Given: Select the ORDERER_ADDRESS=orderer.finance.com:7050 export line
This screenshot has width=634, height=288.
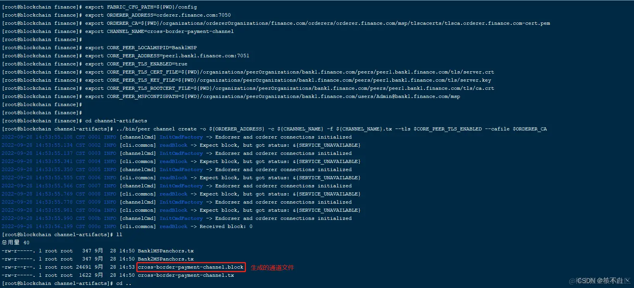Looking at the screenshot, I should 116,15.
